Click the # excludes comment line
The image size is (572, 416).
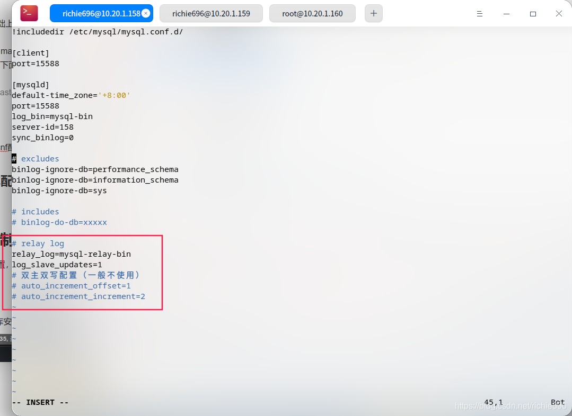pos(36,159)
